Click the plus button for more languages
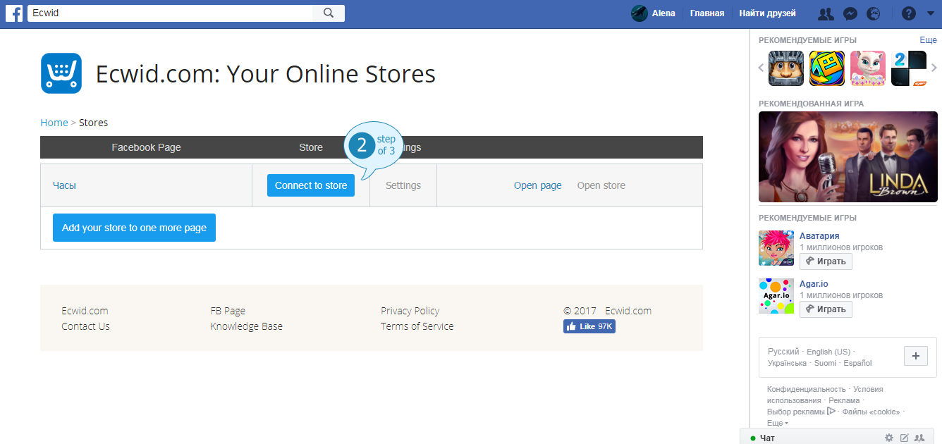The image size is (942, 444). [916, 356]
